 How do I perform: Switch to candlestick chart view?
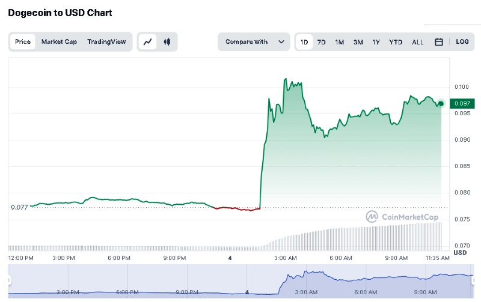click(167, 42)
